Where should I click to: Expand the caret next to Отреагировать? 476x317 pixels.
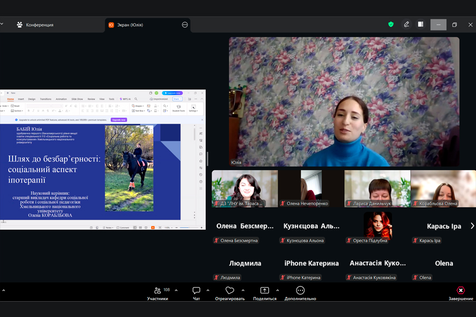point(243,290)
